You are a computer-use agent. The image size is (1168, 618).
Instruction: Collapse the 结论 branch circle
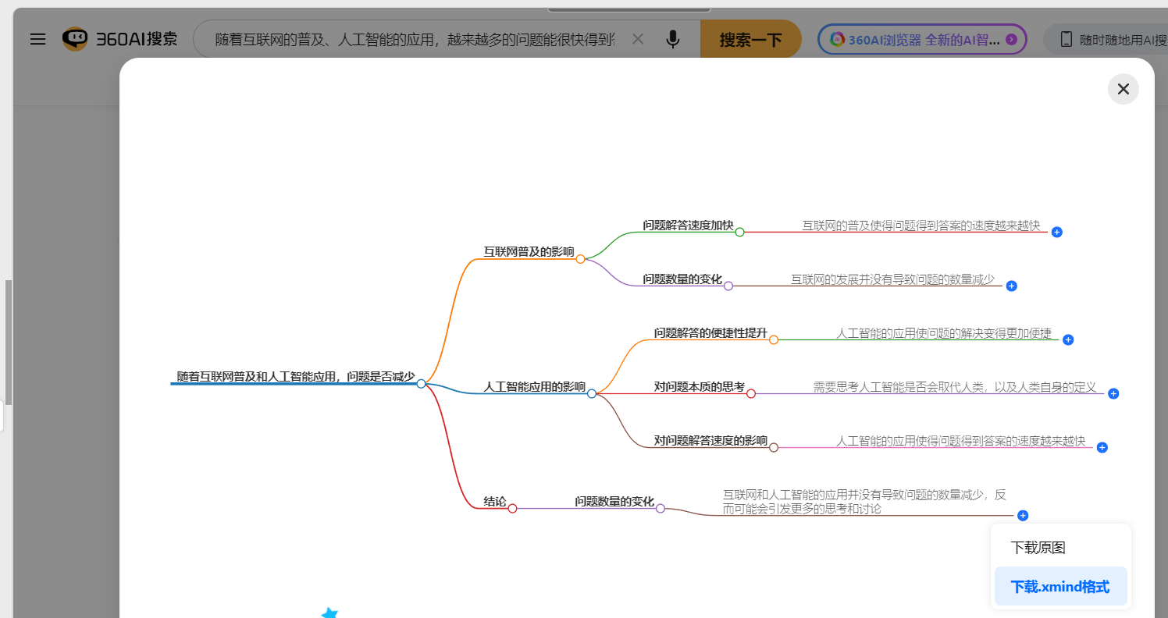(512, 508)
